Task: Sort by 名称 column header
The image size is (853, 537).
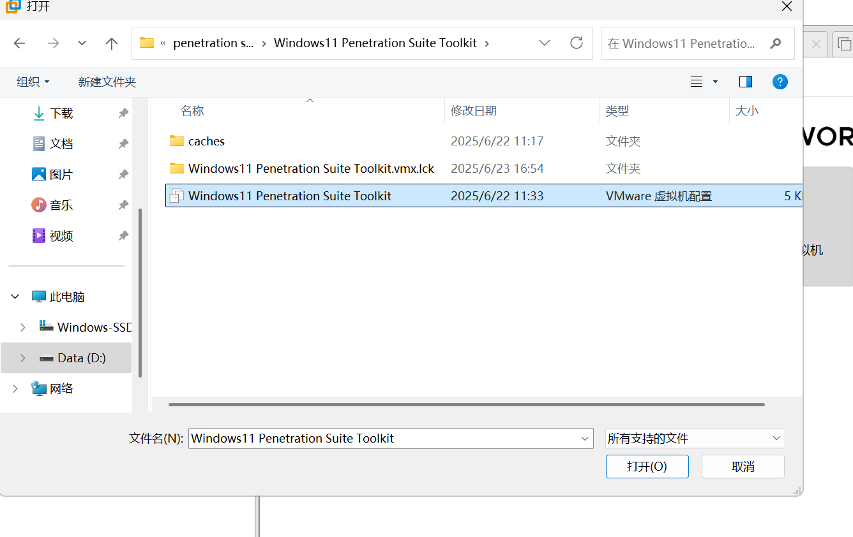Action: [192, 111]
